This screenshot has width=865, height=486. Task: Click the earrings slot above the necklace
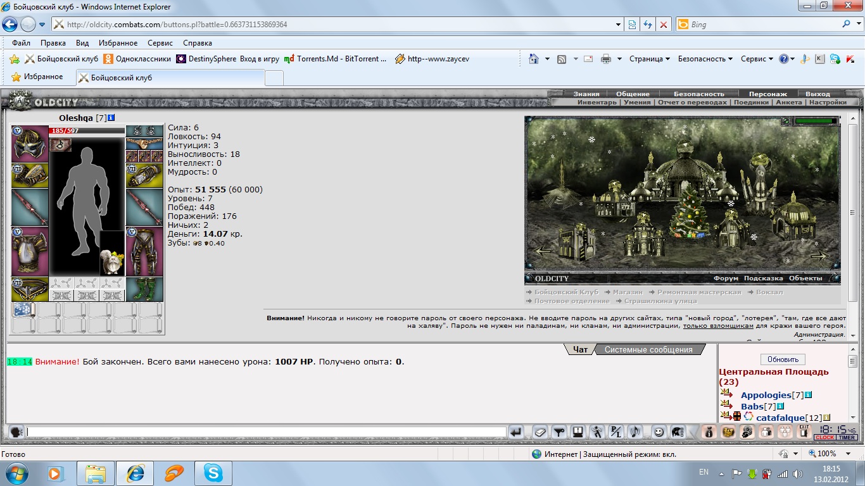[x=144, y=131]
